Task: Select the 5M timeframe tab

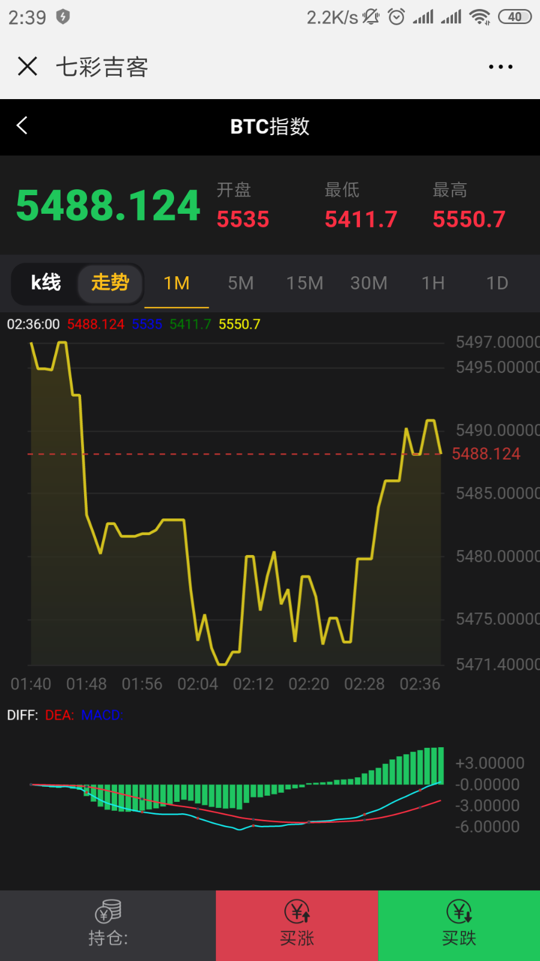Action: pos(241,283)
